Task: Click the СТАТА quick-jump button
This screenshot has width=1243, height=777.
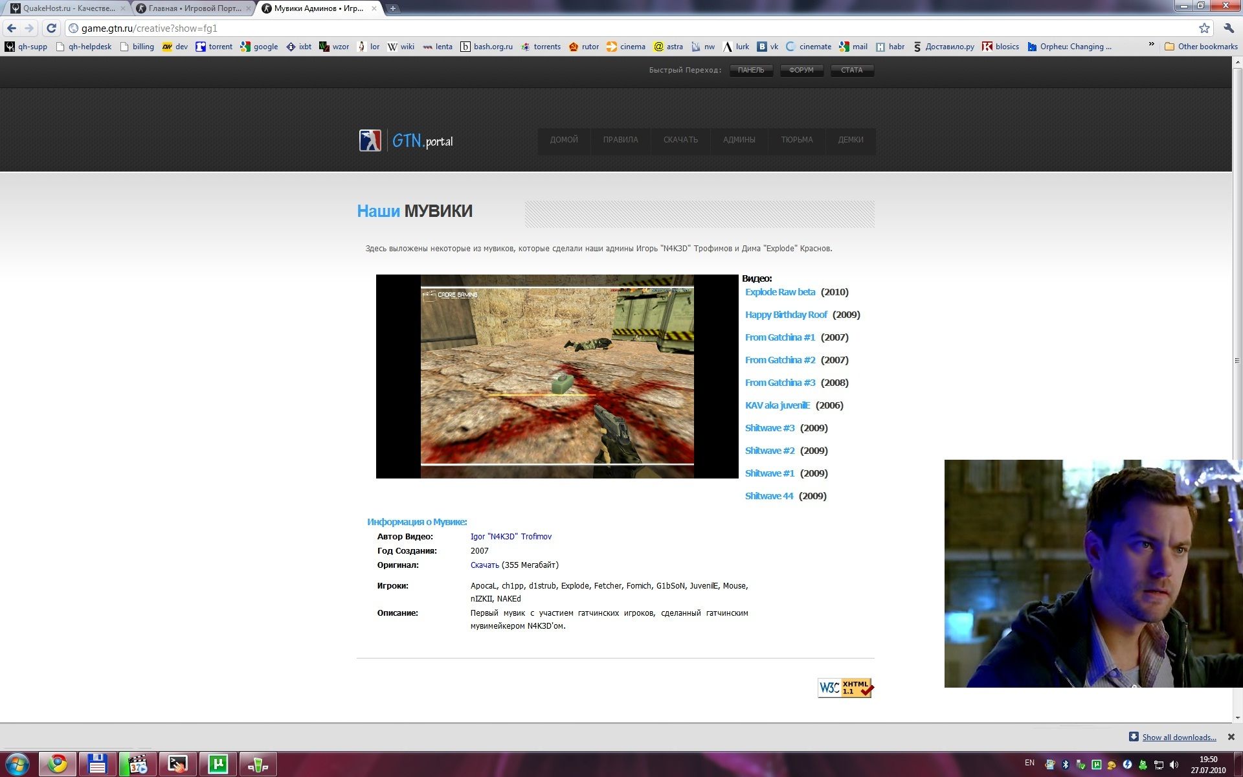Action: click(x=852, y=70)
